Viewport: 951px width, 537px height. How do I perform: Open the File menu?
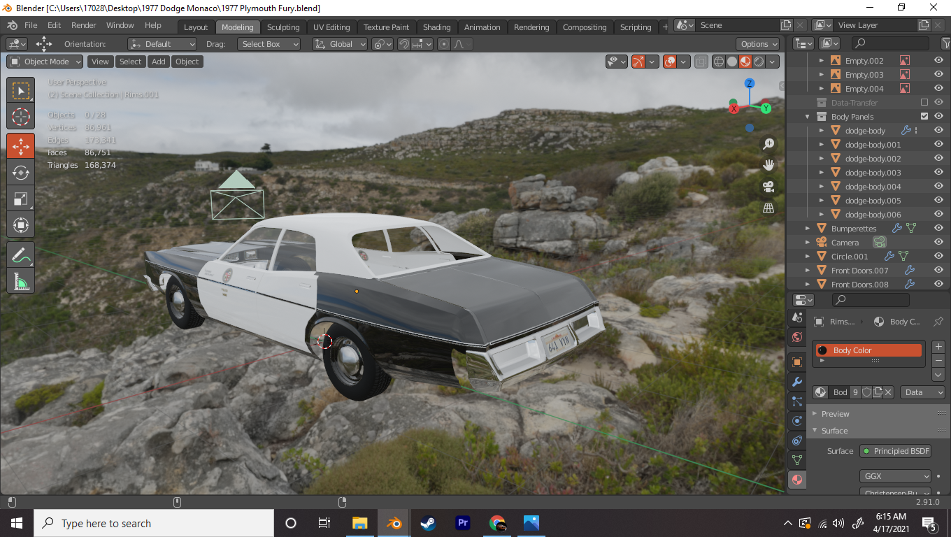[x=31, y=25]
